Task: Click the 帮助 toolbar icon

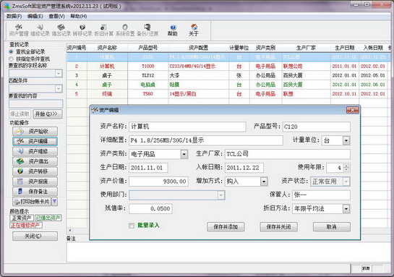Action: (x=173, y=30)
